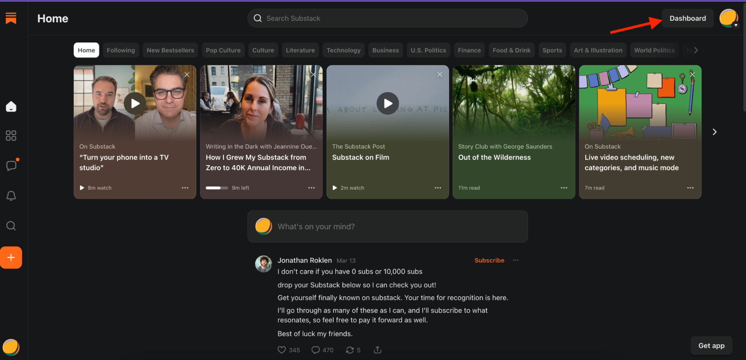
Task: Select the Search icon in the sidebar
Action: click(x=11, y=226)
